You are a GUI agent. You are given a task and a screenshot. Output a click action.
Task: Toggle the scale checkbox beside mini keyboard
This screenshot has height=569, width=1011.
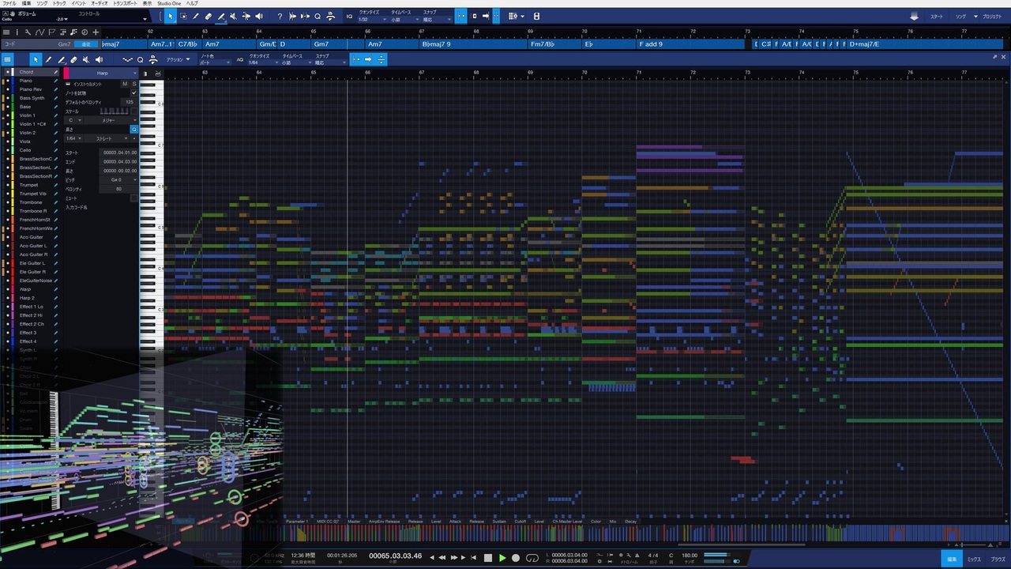[133, 111]
